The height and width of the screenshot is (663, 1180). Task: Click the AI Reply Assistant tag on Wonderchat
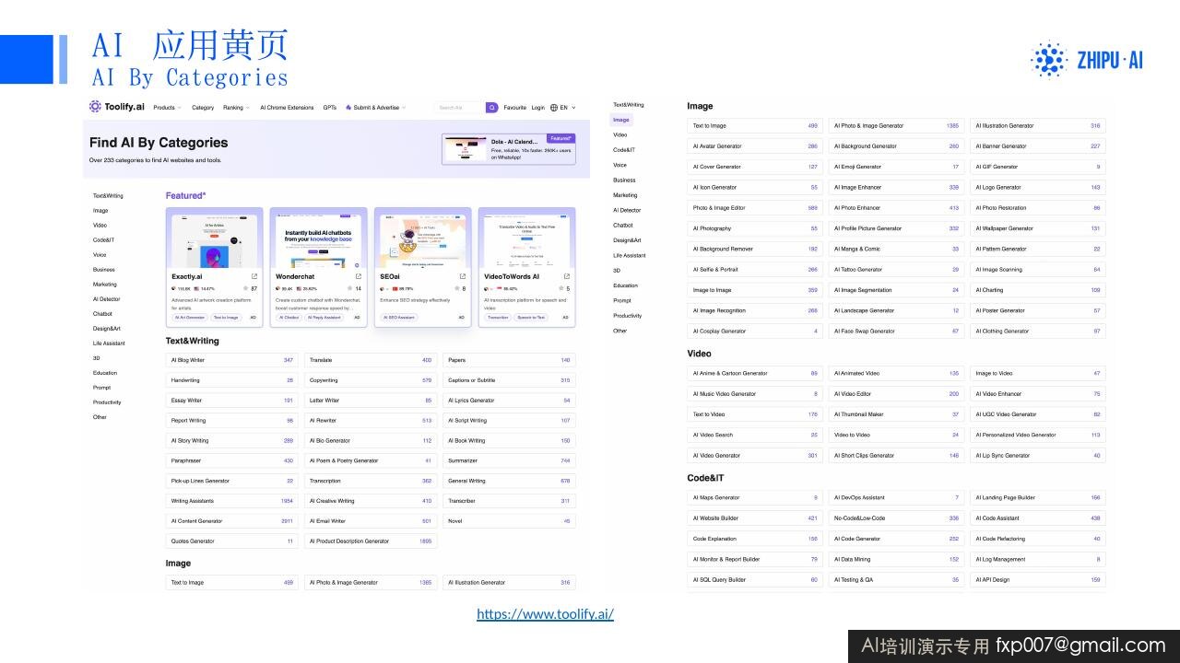click(324, 317)
